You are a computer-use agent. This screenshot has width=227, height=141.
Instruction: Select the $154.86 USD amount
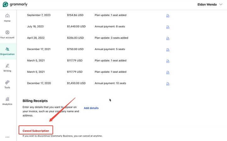[75, 15]
